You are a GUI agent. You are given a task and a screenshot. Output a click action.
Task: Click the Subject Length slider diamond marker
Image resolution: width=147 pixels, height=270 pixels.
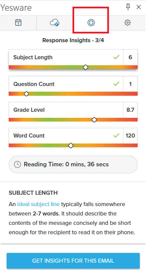click(x=86, y=67)
